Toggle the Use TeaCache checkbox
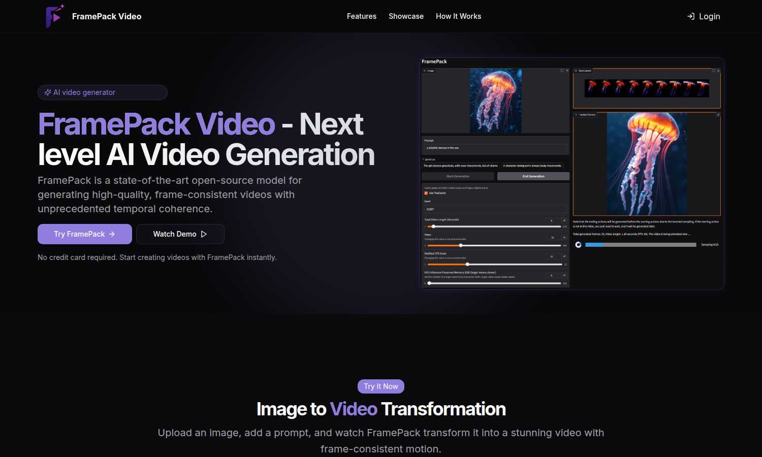762x457 pixels. (426, 193)
